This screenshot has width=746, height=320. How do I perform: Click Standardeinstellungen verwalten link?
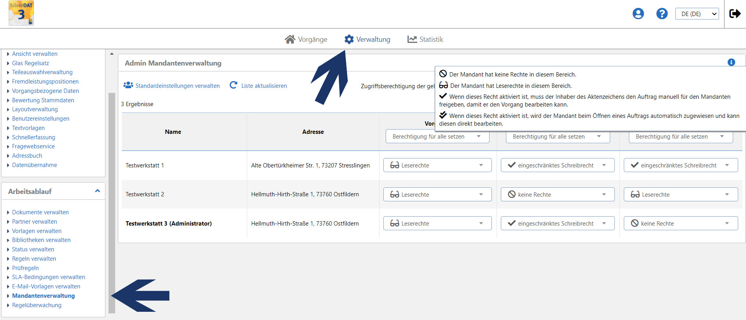pyautogui.click(x=178, y=86)
